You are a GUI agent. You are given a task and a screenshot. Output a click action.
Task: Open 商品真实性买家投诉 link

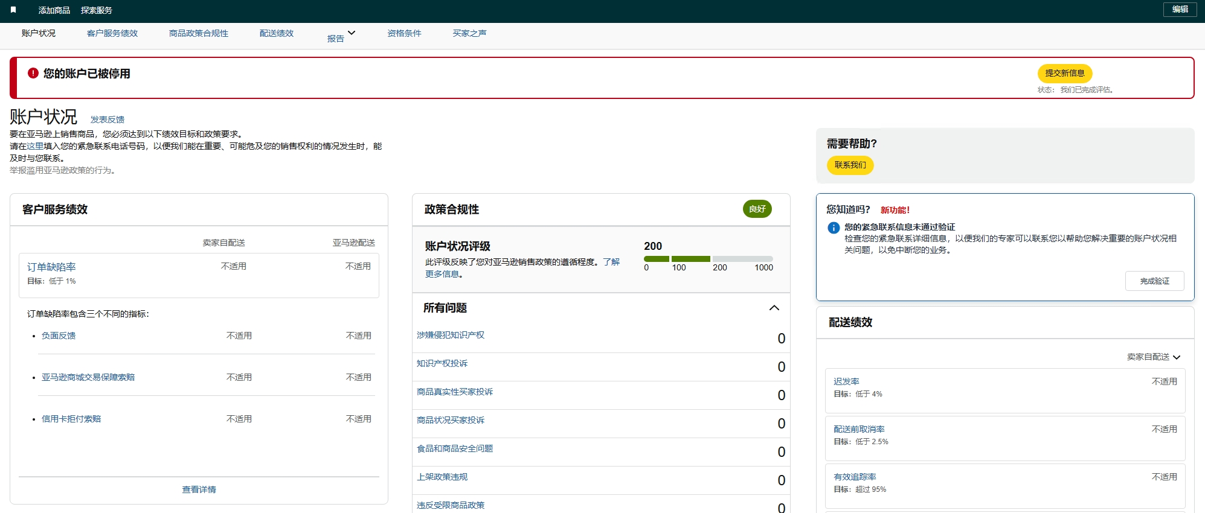point(455,392)
